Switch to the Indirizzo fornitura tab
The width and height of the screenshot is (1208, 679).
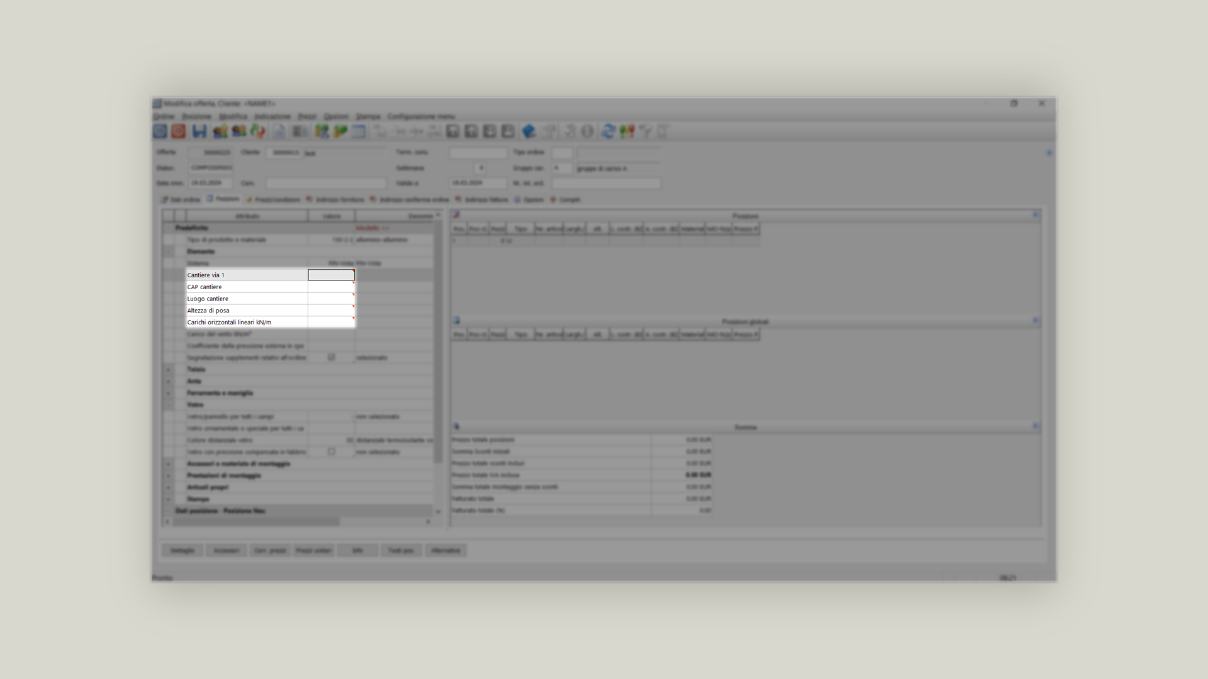[x=335, y=199]
